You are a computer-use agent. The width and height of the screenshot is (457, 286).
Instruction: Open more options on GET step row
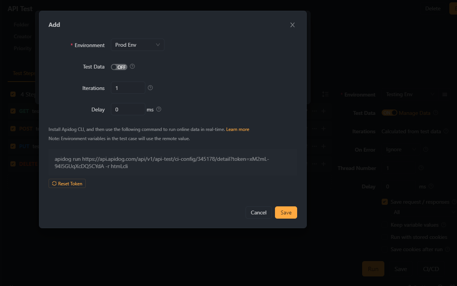pos(314,111)
